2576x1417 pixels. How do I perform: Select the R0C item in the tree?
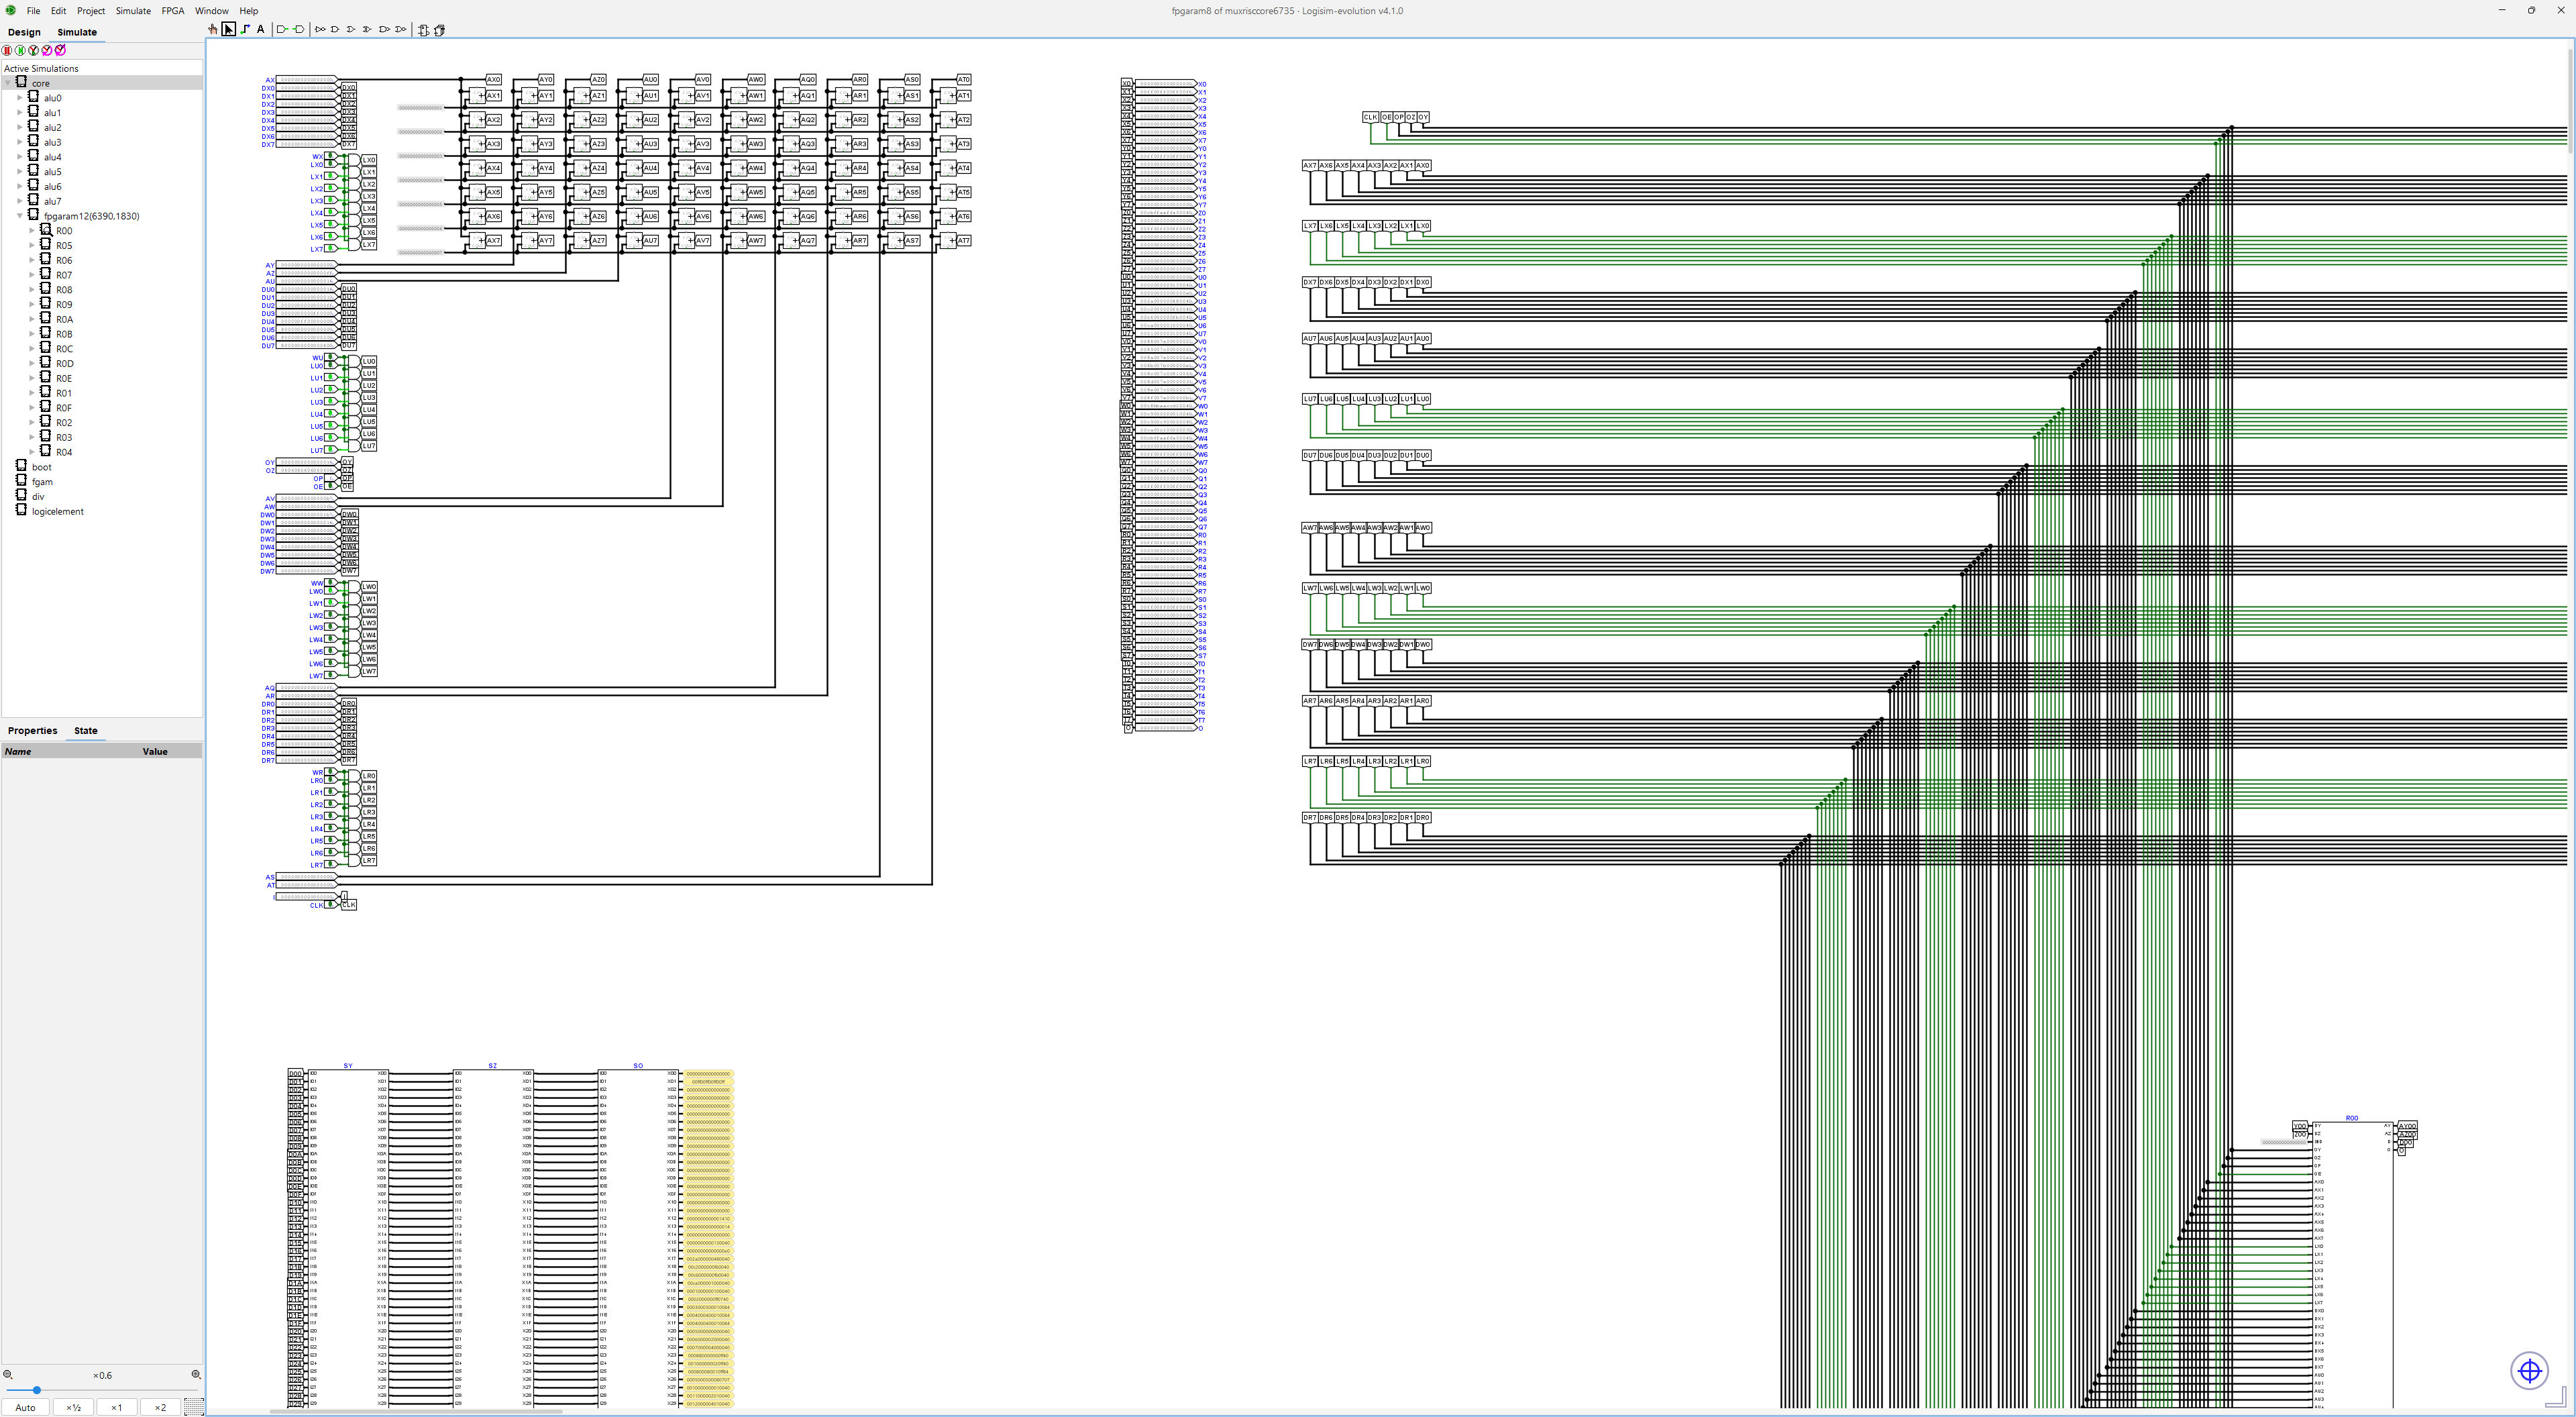(64, 349)
